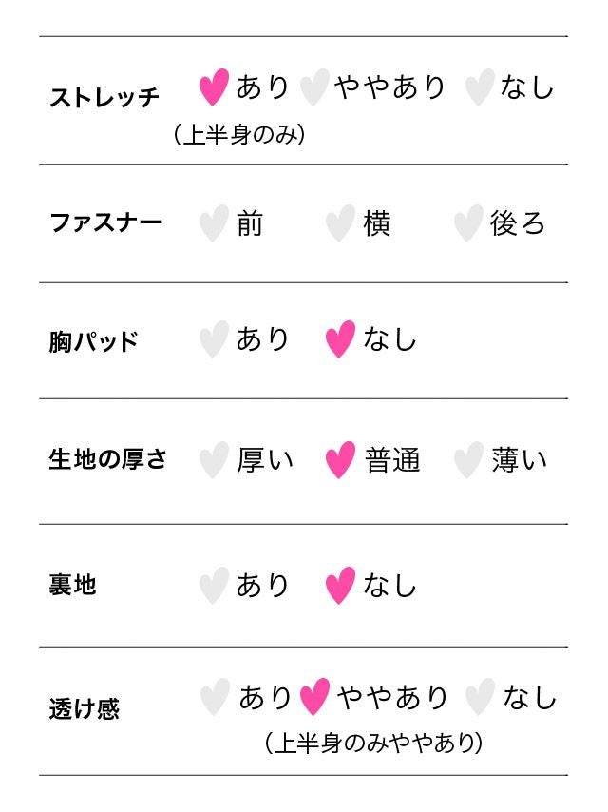Click the 生地の厚さ row label
The width and height of the screenshot is (608, 812).
(107, 460)
